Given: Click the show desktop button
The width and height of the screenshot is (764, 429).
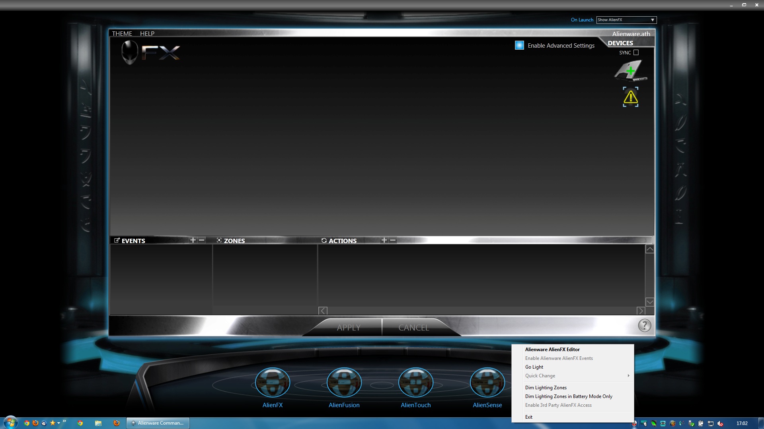Looking at the screenshot, I should pyautogui.click(x=761, y=423).
